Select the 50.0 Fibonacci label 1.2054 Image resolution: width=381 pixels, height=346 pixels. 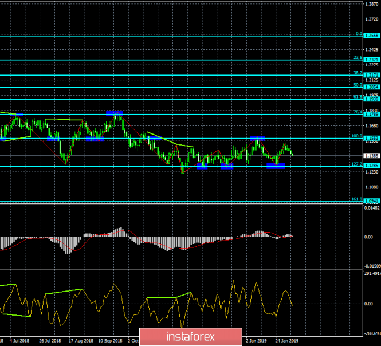372,87
